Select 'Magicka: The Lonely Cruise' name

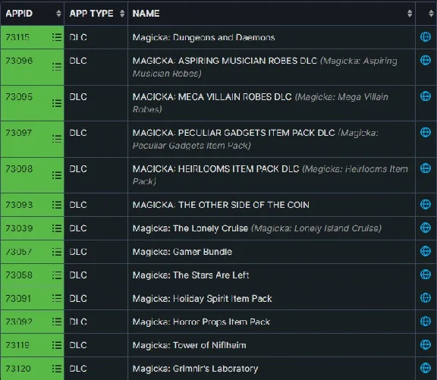point(190,228)
